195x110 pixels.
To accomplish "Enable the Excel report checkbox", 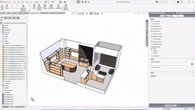I will tap(152, 24).
